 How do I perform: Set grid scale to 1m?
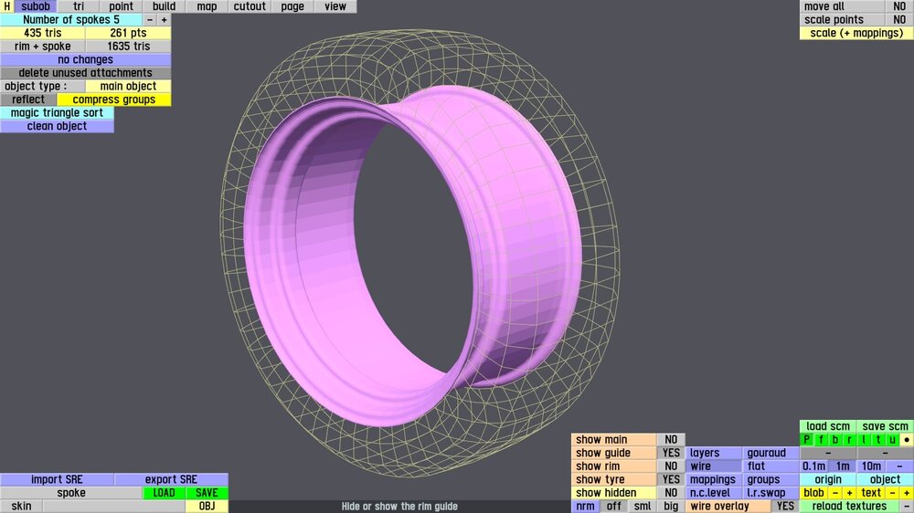point(843,466)
